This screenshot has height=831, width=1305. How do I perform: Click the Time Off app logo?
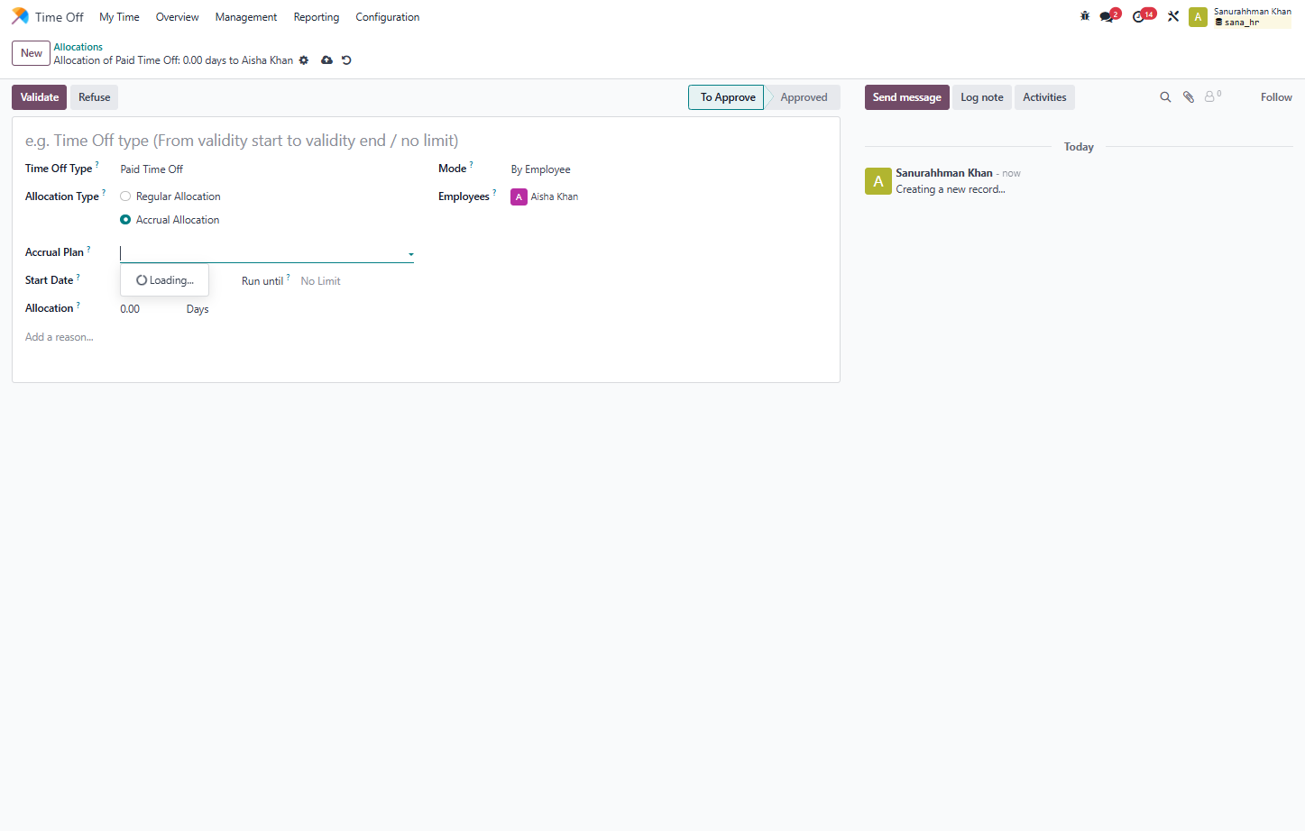(x=20, y=16)
